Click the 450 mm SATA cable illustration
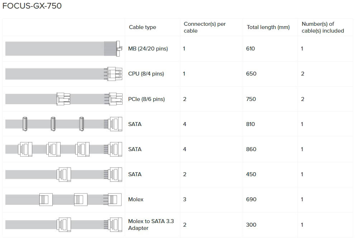This screenshot has height=241, width=356. (64, 174)
